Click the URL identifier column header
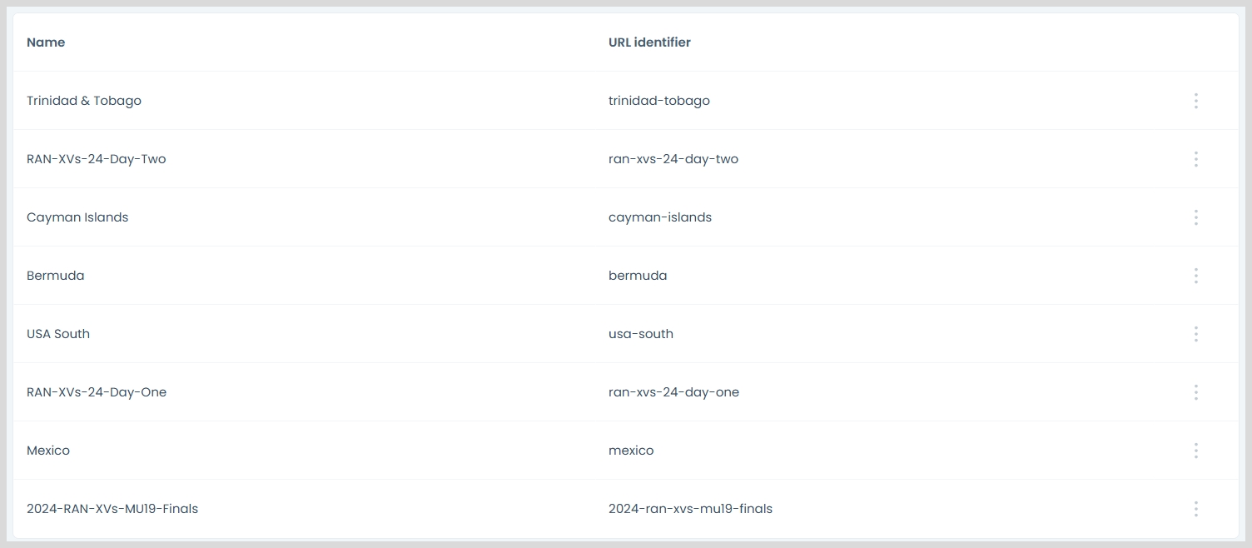 (649, 42)
